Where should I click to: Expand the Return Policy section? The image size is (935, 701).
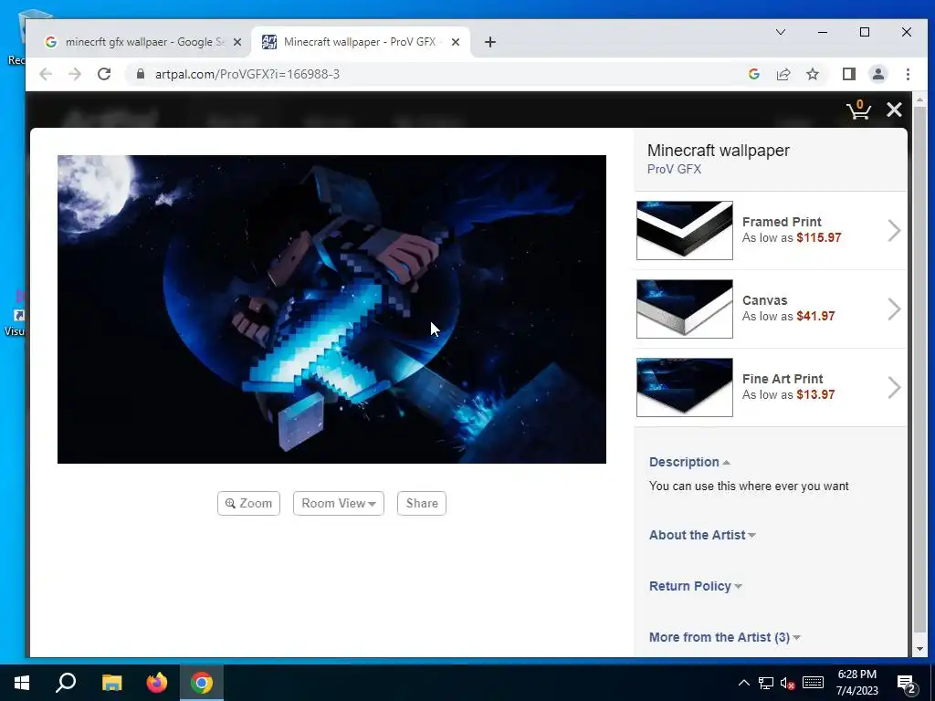pos(695,586)
